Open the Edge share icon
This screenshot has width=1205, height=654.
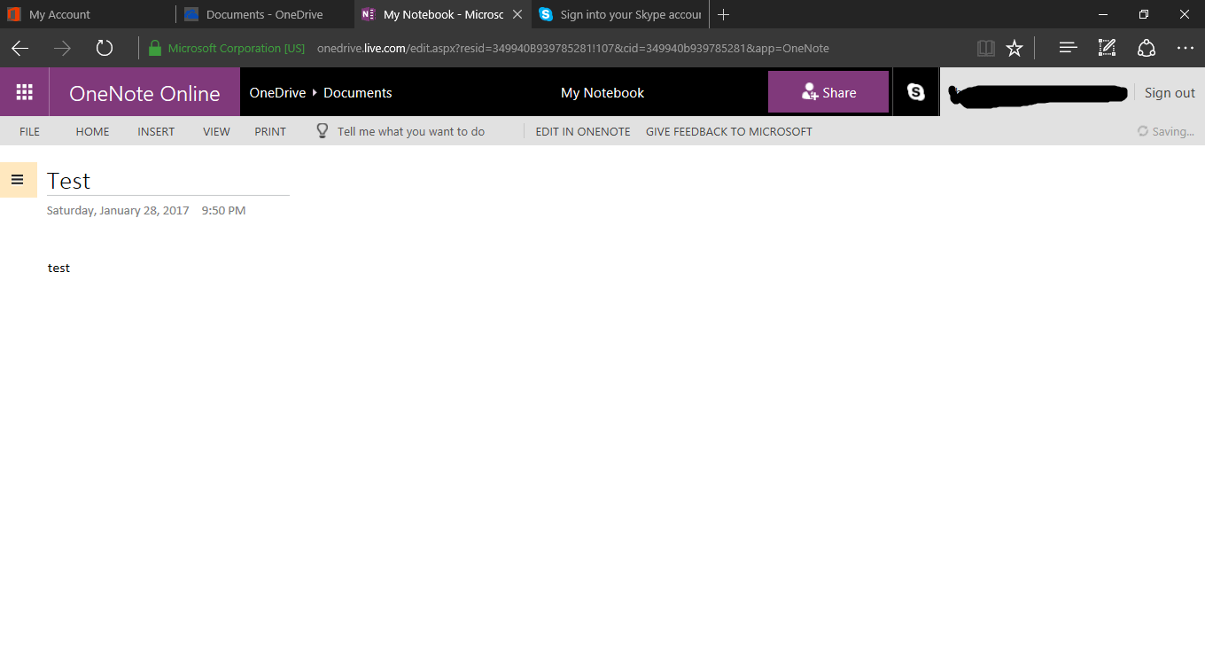point(1147,48)
